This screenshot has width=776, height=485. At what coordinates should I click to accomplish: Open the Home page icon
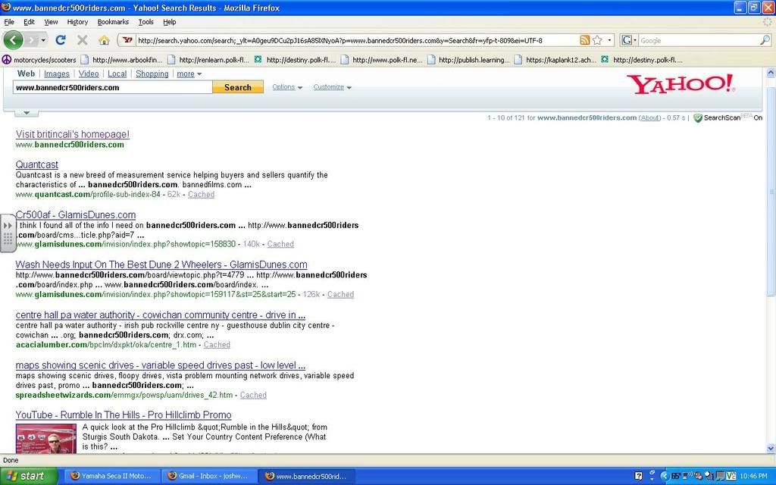click(x=104, y=40)
